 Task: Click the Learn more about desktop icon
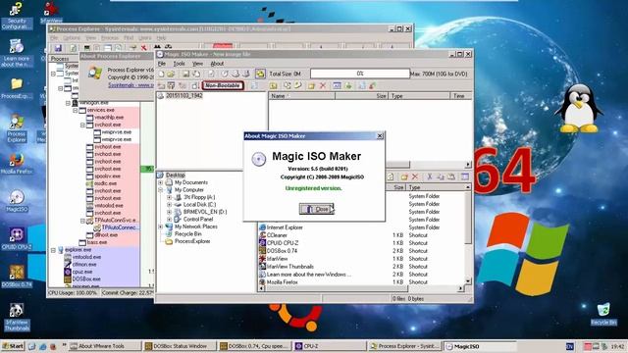coord(17,53)
